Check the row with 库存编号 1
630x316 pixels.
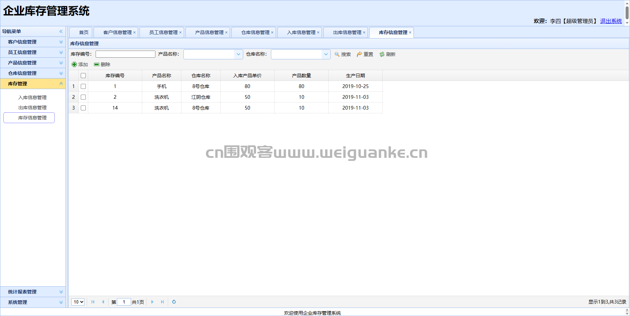[83, 86]
